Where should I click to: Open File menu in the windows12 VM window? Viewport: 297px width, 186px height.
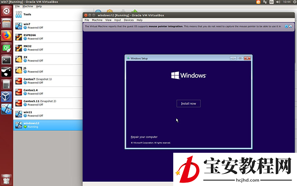pos(87,20)
